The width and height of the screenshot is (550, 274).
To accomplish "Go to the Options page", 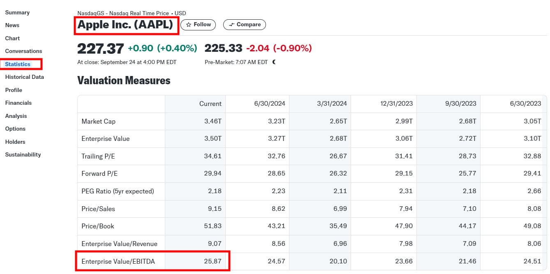I will 15,129.
